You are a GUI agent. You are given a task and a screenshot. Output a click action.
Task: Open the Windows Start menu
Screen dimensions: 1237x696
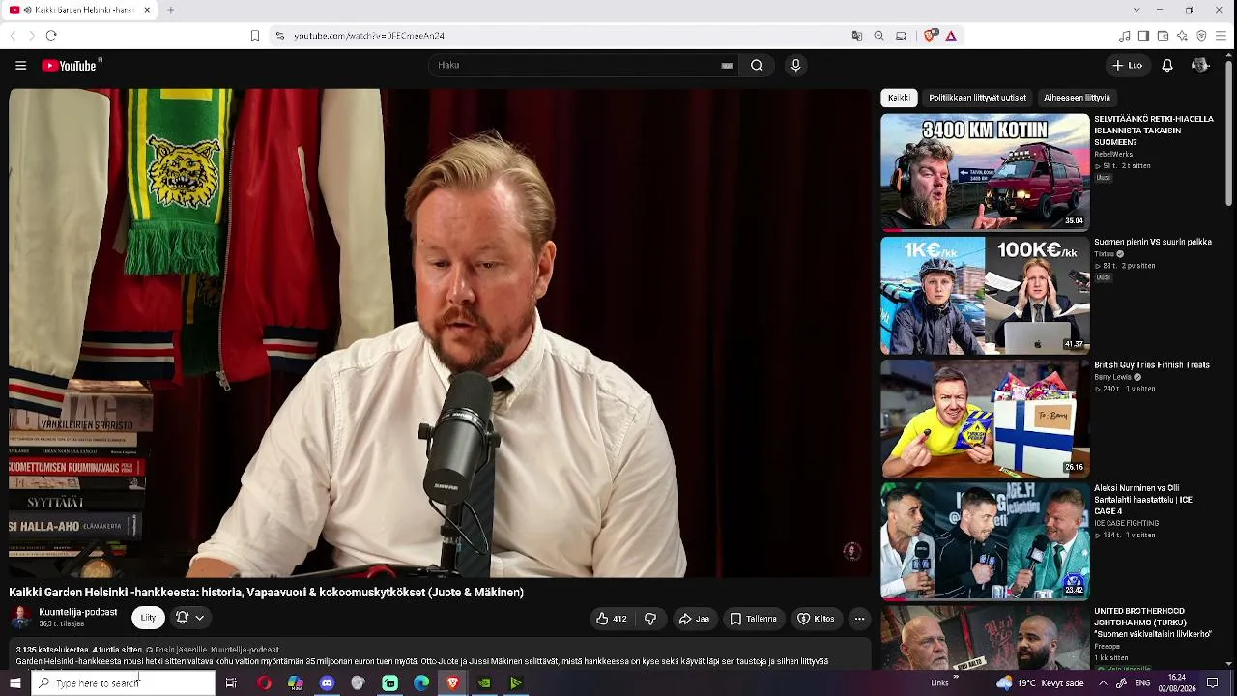[14, 683]
